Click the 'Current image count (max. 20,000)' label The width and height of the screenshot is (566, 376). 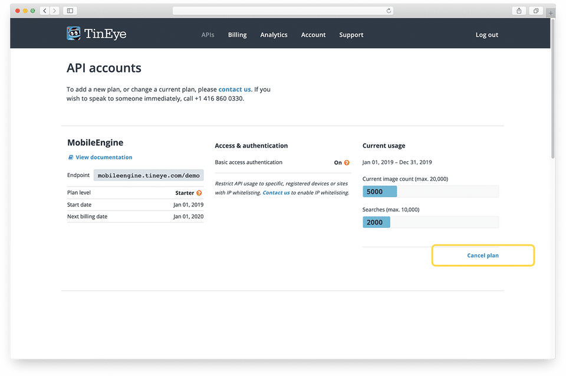[x=406, y=179]
